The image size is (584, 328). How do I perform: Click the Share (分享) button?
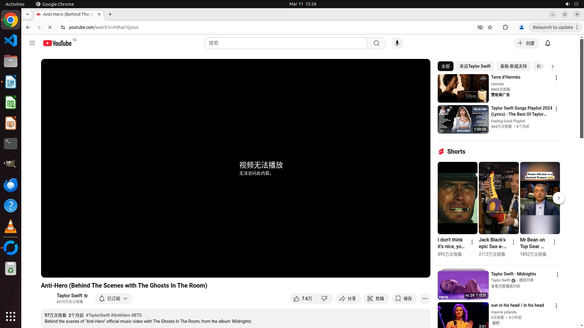coord(348,299)
